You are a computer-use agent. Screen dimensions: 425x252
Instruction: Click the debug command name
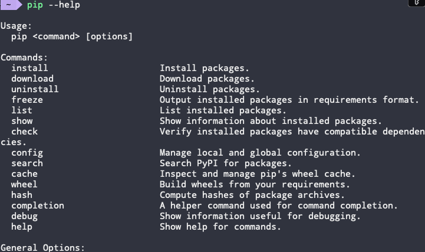tap(24, 216)
